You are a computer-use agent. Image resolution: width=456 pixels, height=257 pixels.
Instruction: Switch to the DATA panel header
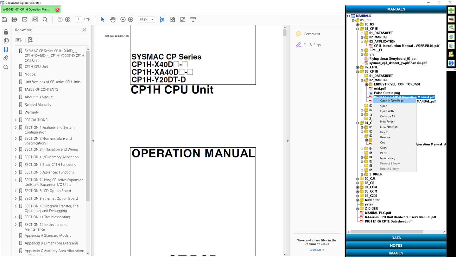pyautogui.click(x=396, y=238)
